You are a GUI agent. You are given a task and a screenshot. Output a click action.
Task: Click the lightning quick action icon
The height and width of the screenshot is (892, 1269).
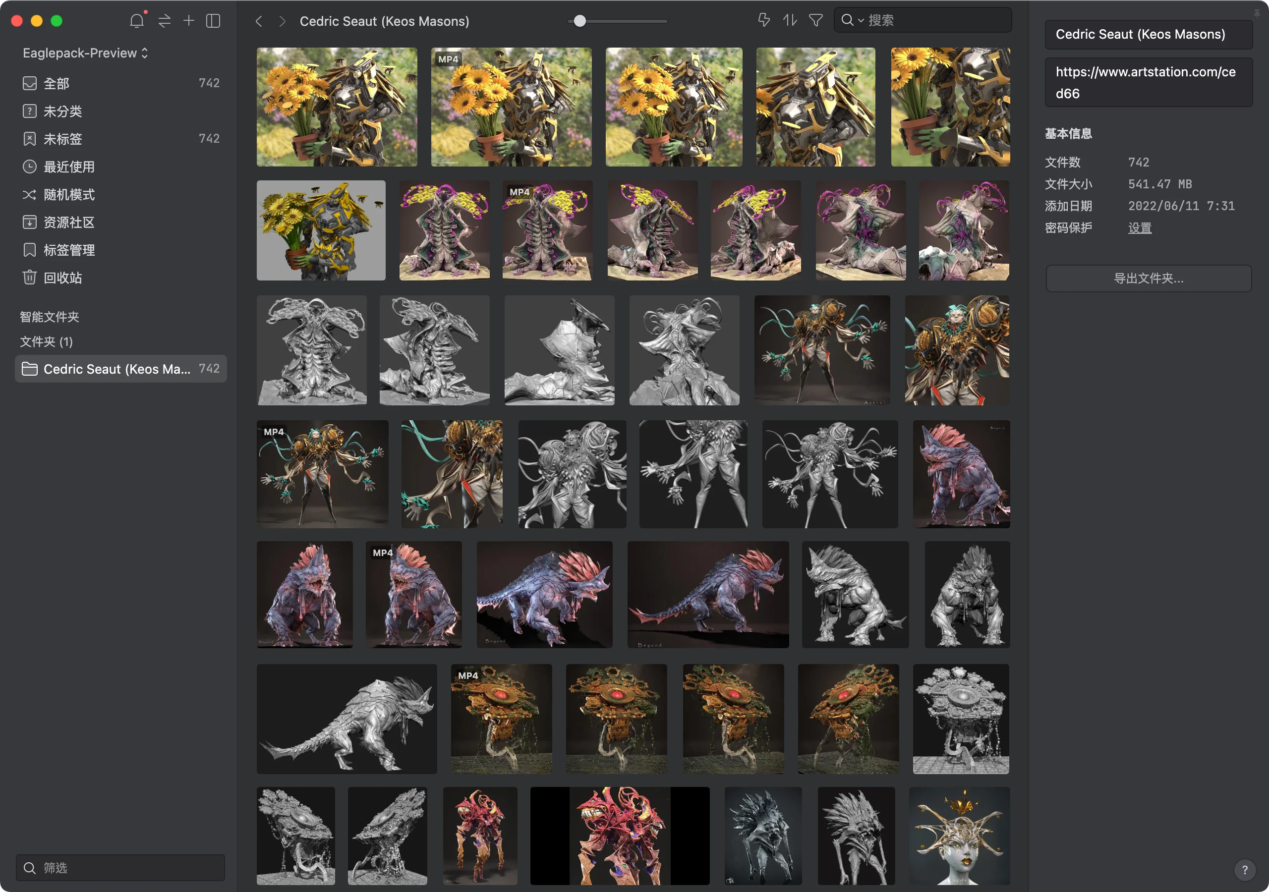pos(764,20)
